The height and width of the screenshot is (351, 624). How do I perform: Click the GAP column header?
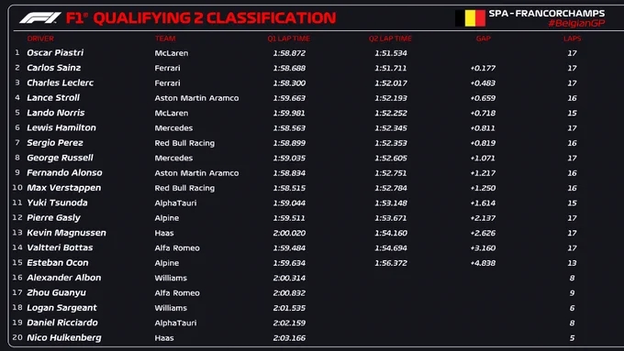pos(483,38)
